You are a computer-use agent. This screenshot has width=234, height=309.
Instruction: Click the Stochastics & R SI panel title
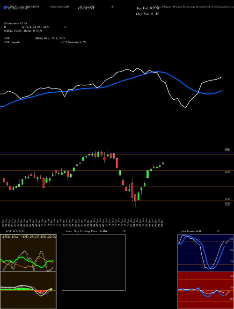coord(200,231)
